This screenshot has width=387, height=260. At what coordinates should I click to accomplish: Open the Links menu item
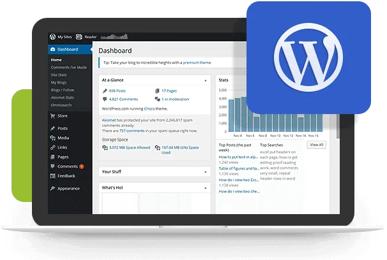(62, 147)
